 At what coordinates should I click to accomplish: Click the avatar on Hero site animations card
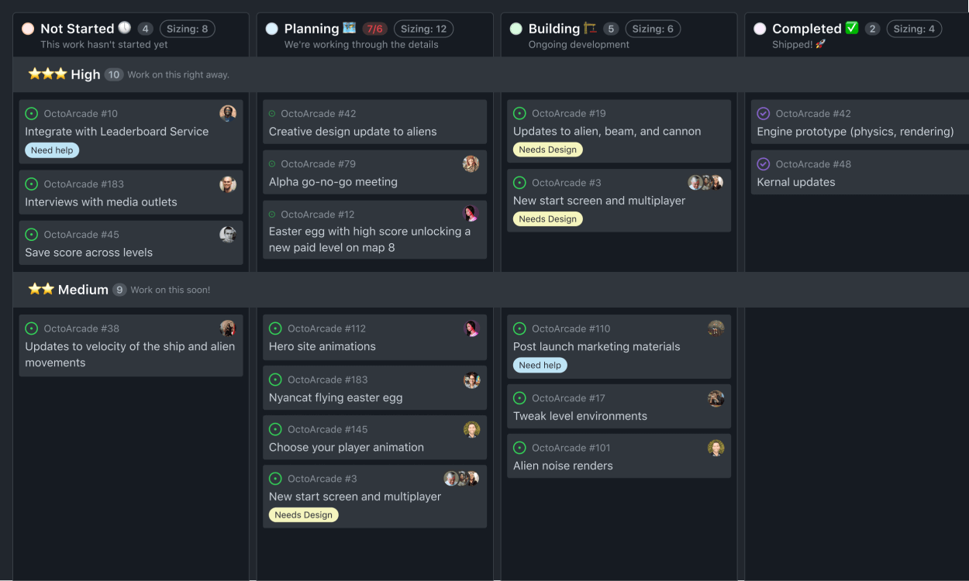472,328
